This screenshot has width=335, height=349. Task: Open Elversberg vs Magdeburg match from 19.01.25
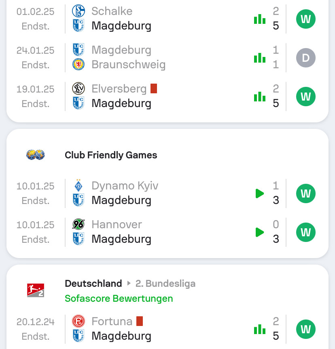(162, 96)
